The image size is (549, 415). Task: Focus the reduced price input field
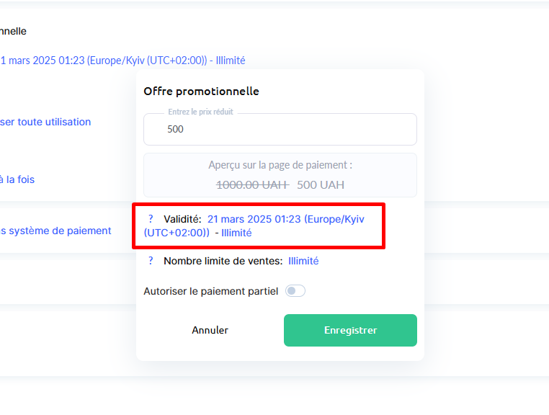(280, 130)
